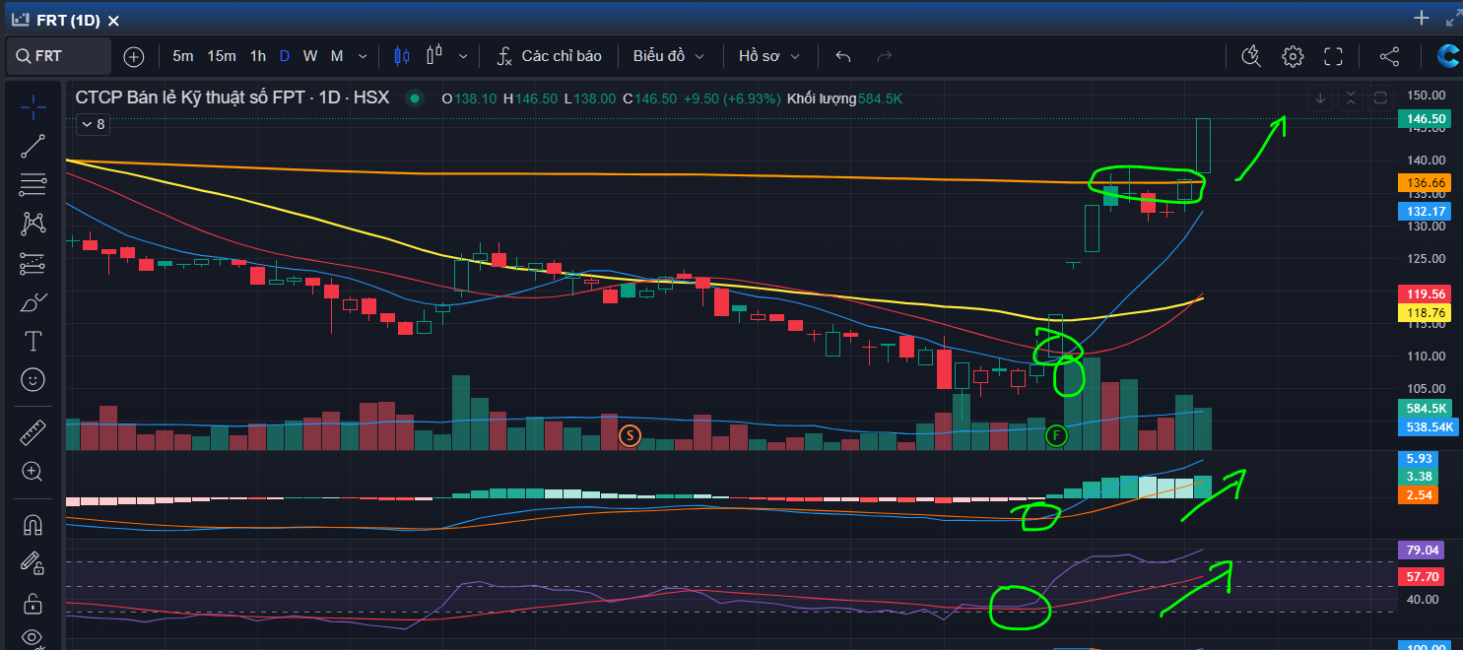Viewport: 1463px width, 650px height.
Task: Open chart settings gear
Action: [x=1293, y=56]
